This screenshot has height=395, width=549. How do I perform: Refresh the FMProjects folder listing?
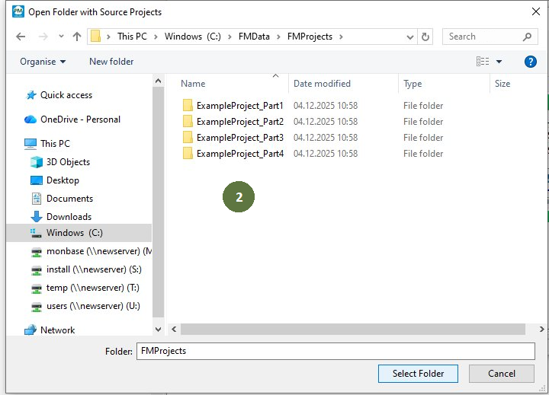(x=425, y=37)
